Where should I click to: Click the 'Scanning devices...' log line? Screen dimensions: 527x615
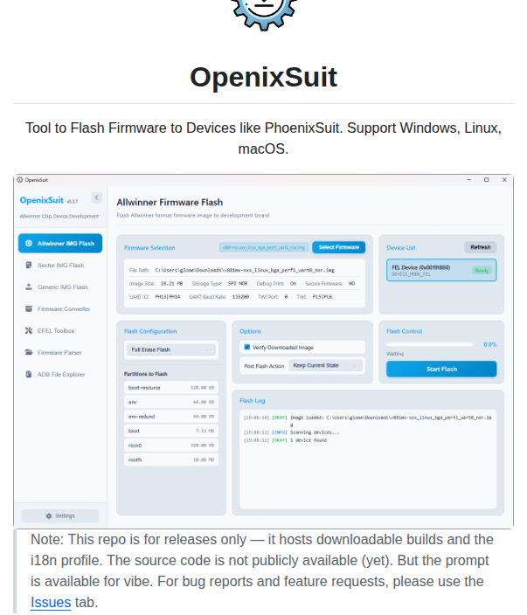point(292,432)
